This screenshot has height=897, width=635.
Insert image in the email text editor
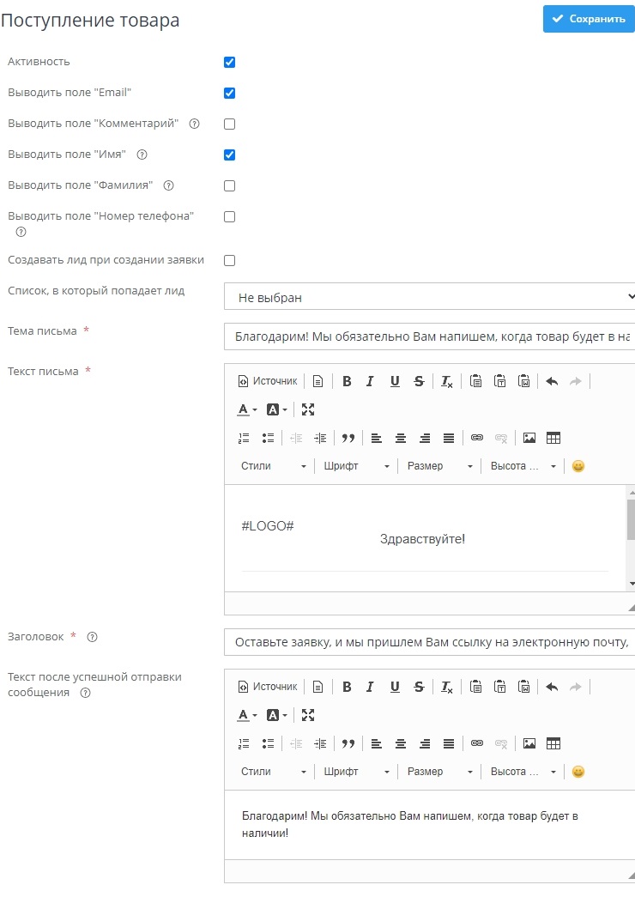[529, 438]
